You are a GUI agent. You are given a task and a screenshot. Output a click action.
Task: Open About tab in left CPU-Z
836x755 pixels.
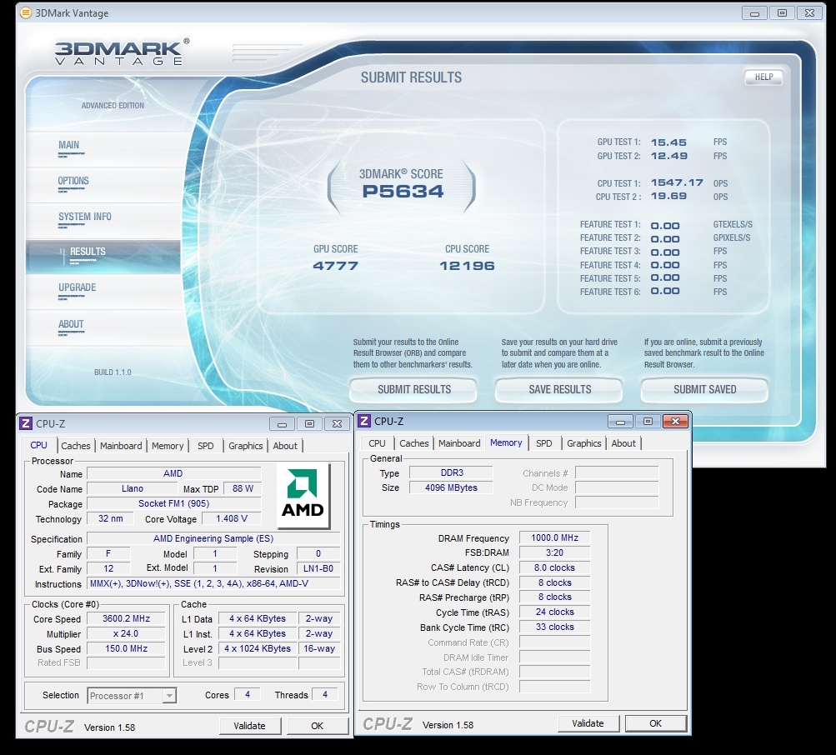point(285,446)
